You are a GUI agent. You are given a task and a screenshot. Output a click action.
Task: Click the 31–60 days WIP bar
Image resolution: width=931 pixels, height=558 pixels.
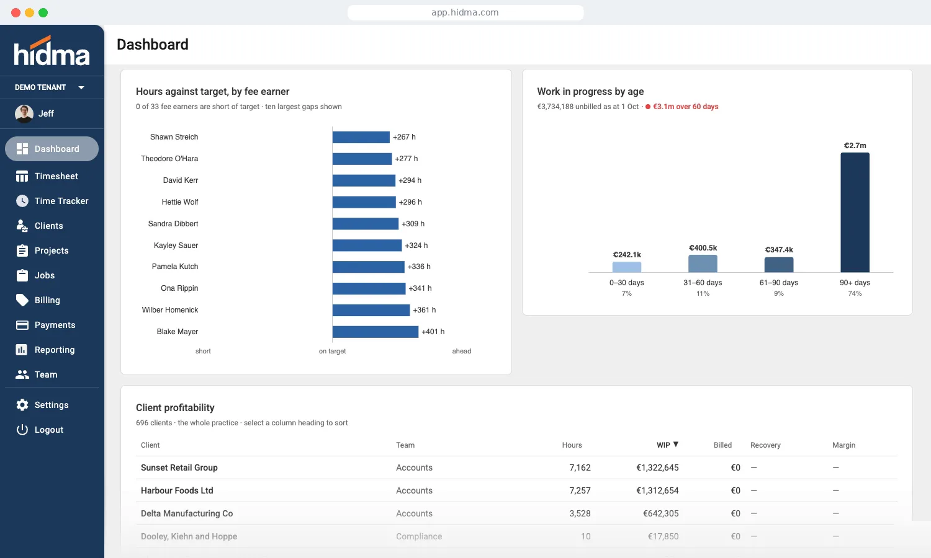click(x=703, y=263)
